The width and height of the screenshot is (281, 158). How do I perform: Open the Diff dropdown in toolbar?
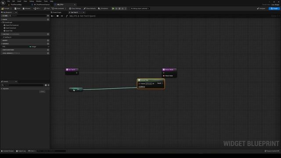coord(37,8)
